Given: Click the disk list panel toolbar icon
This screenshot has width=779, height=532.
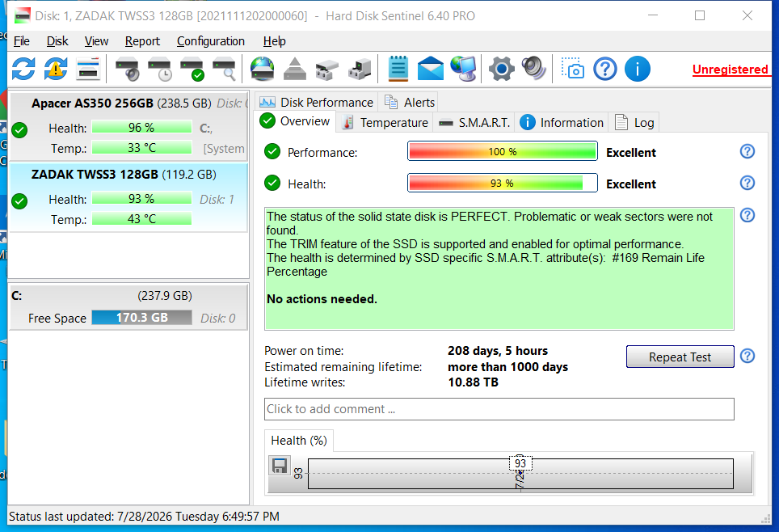Looking at the screenshot, I should point(88,69).
